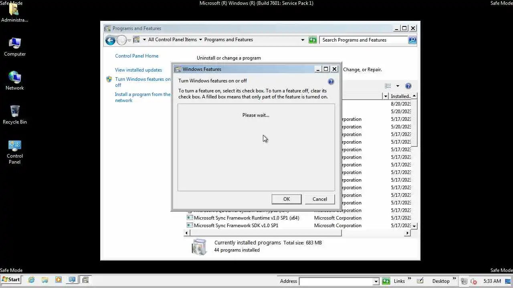Screen dimensions: 513x288
Task: Open the Start menu
Action: (11, 280)
